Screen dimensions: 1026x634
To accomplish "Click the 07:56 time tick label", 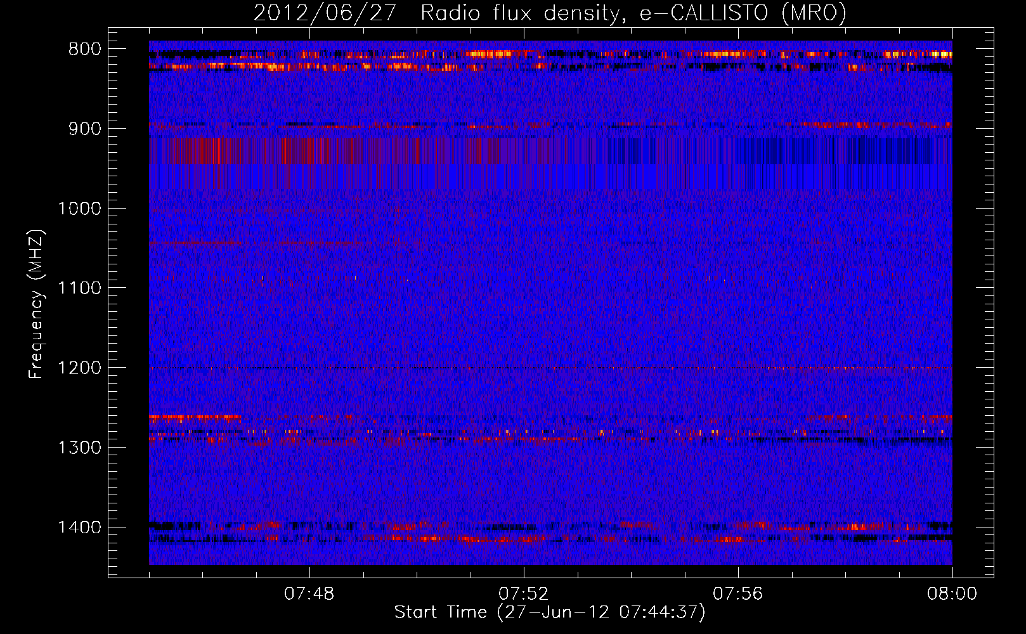I will 737,594.
